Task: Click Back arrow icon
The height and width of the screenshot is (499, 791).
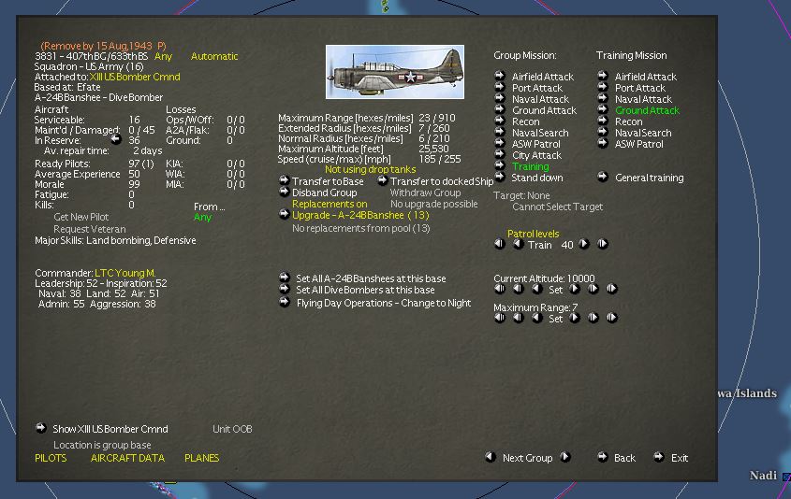Action: 602,457
